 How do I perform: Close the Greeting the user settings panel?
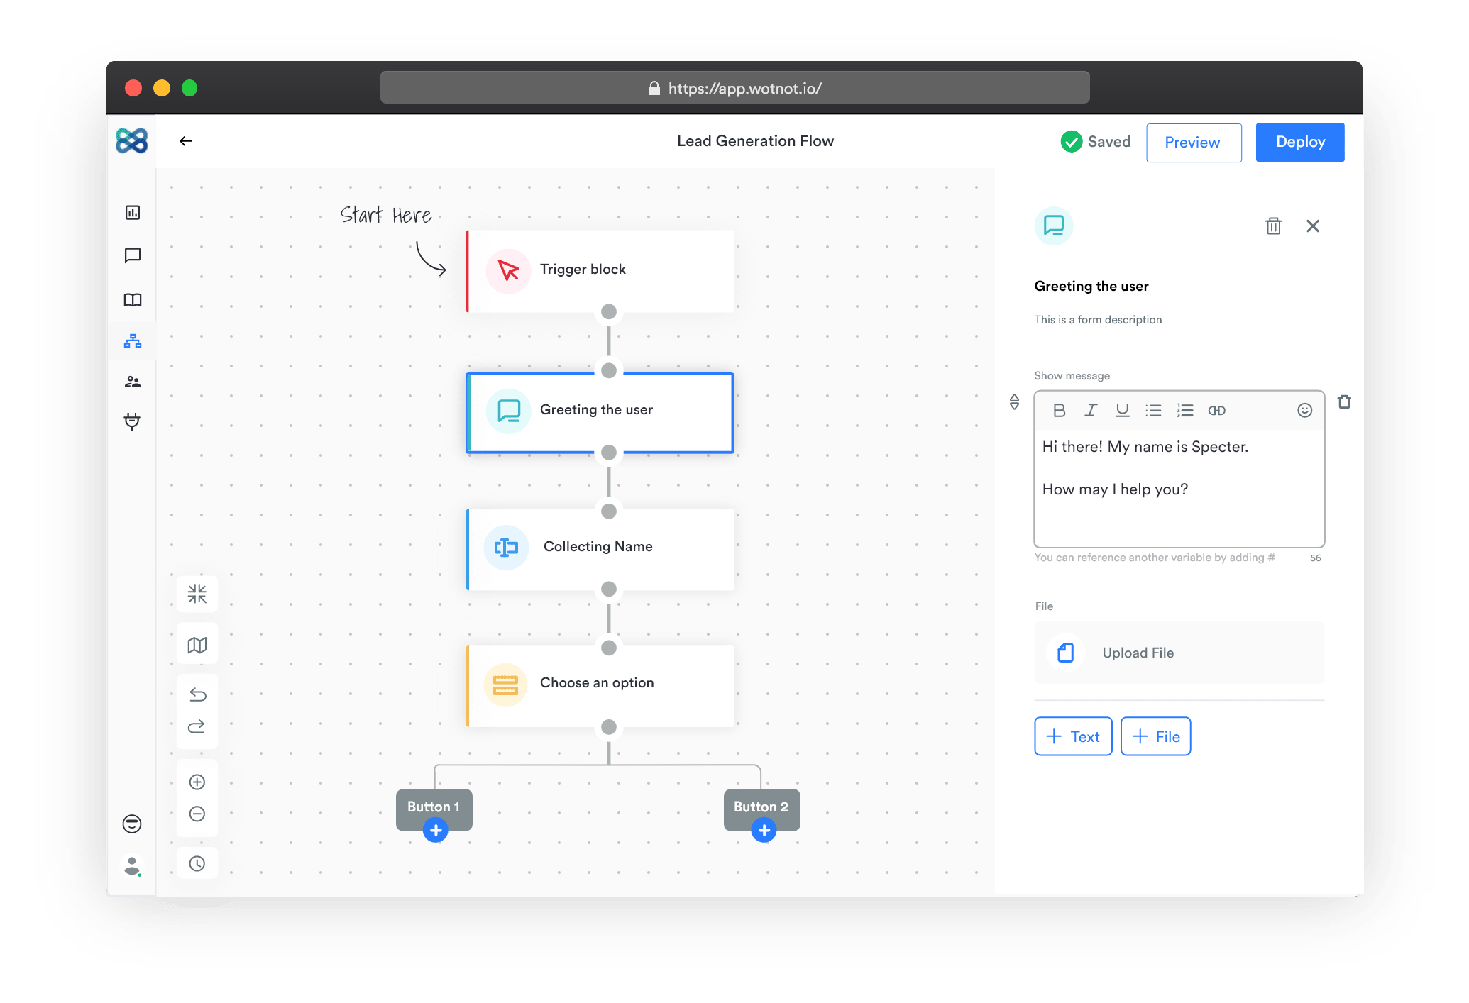pos(1313,226)
